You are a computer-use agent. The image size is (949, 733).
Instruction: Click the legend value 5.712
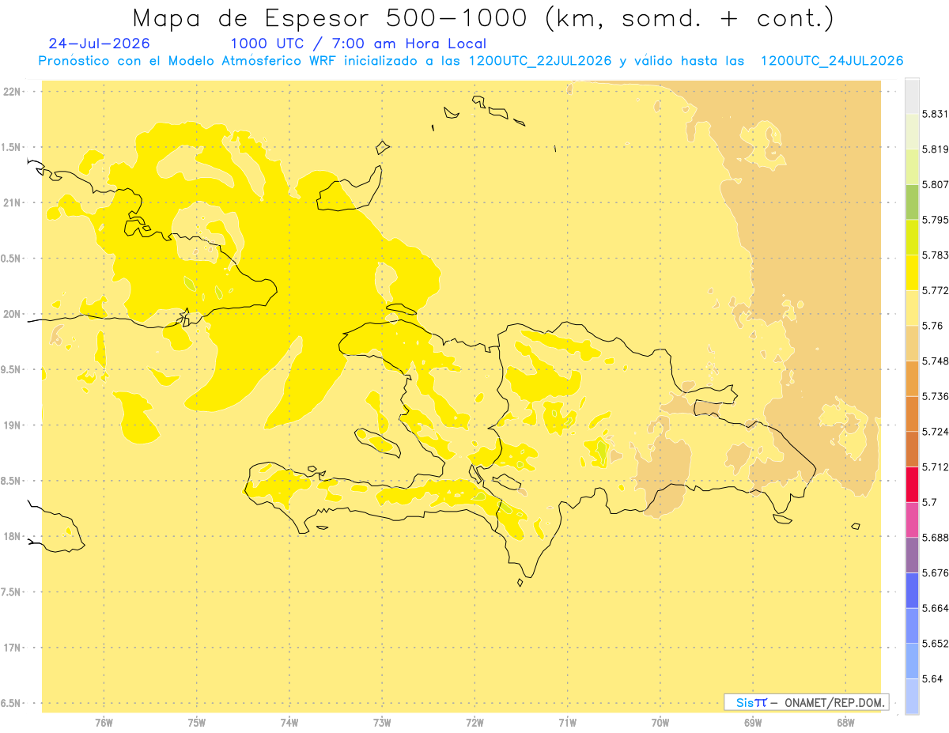coord(936,467)
